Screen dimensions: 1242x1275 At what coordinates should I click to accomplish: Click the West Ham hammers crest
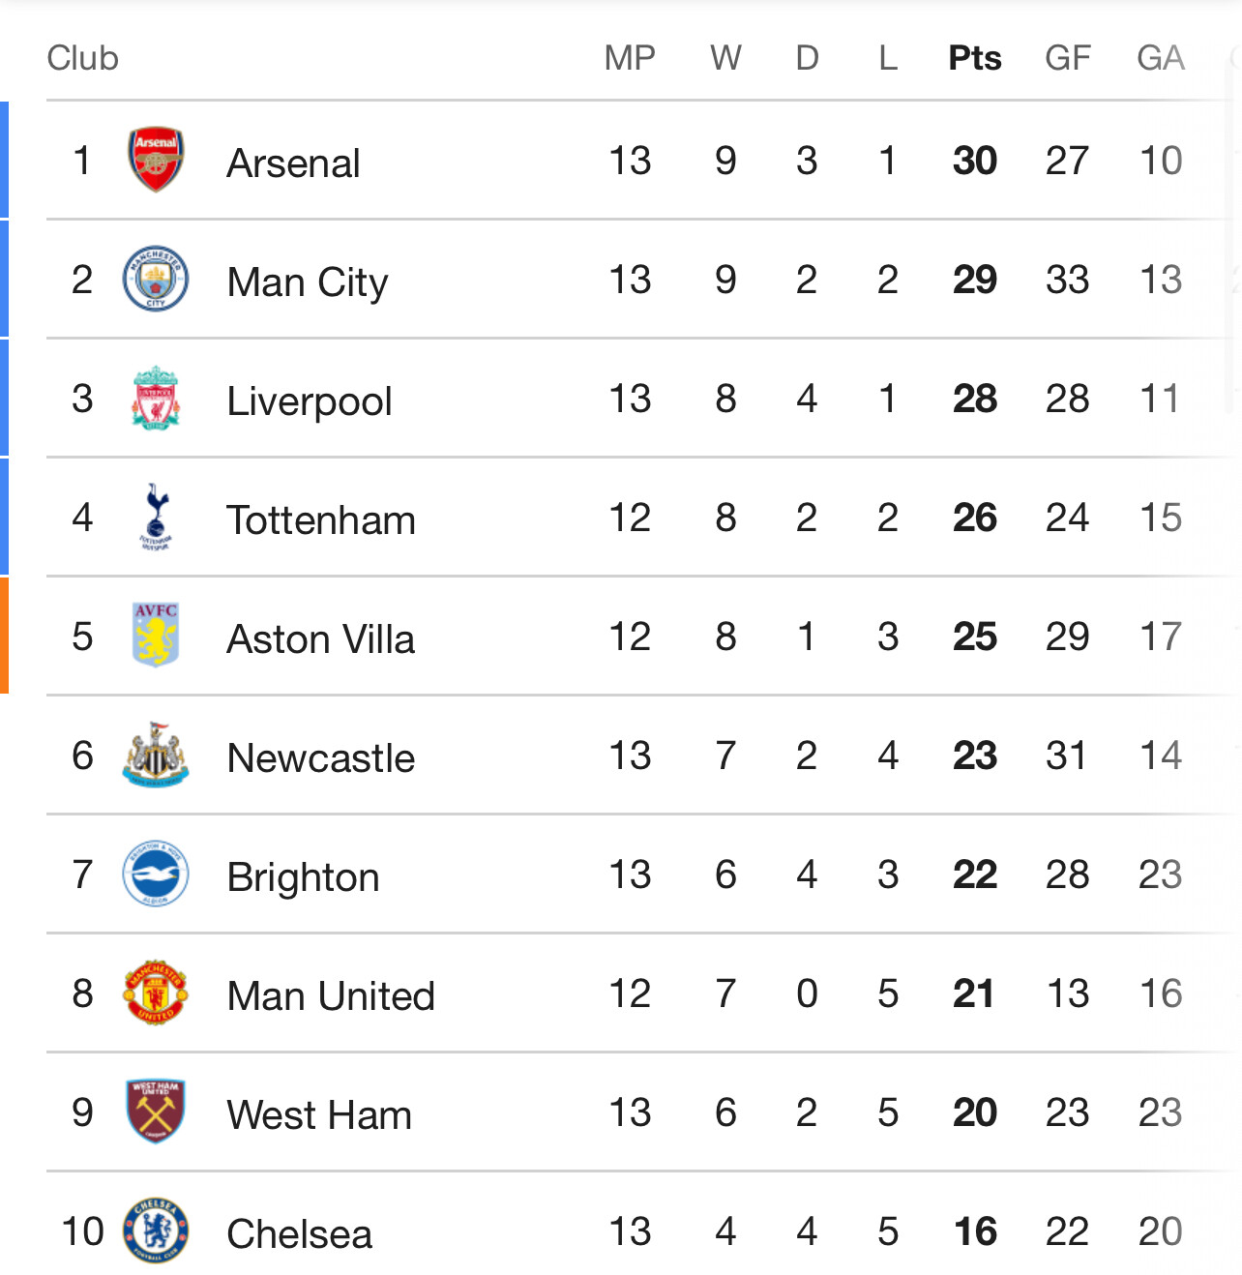click(156, 1112)
